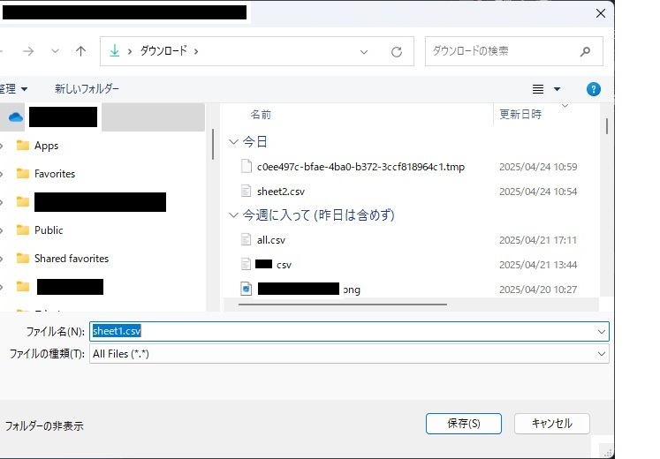This screenshot has height=459, width=660.
Task: Open the recent locations chevron
Action: tap(55, 51)
